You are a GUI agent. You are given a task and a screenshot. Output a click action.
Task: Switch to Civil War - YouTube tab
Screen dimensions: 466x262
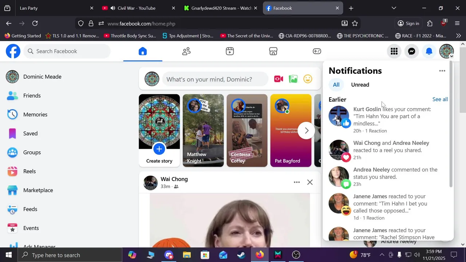(x=138, y=8)
